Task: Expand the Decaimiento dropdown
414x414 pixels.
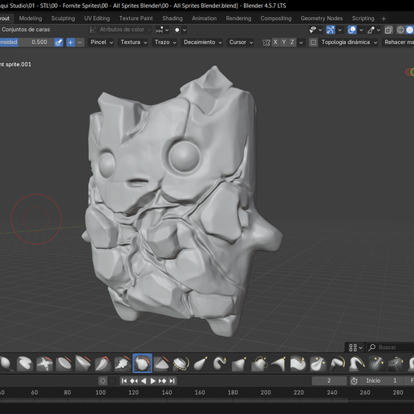Action: tap(202, 43)
